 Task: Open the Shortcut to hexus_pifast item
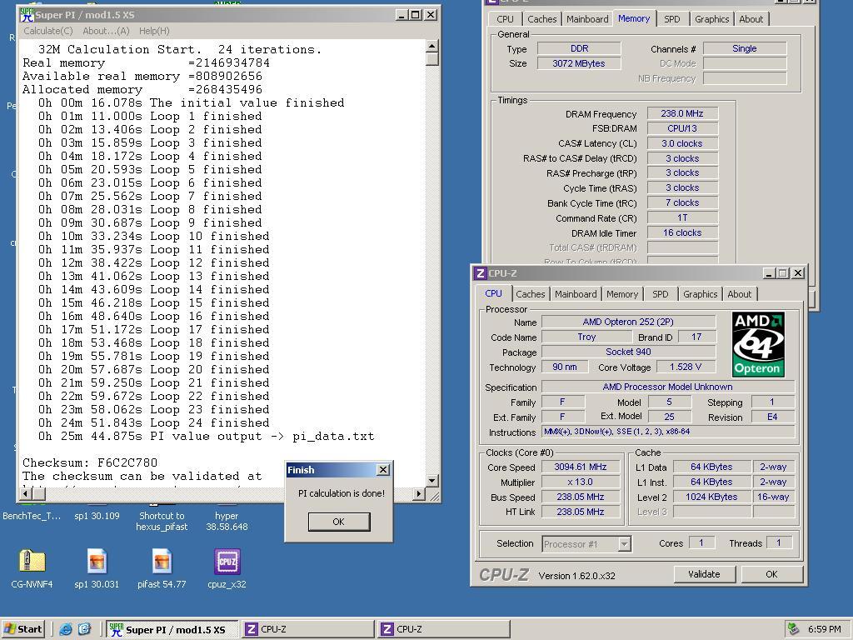point(162,521)
